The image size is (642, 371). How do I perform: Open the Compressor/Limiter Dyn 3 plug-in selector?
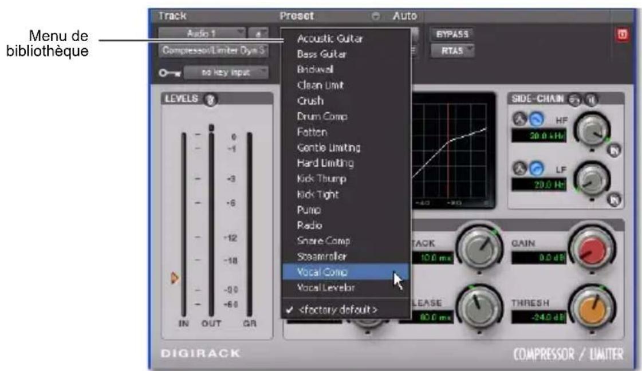(x=214, y=50)
